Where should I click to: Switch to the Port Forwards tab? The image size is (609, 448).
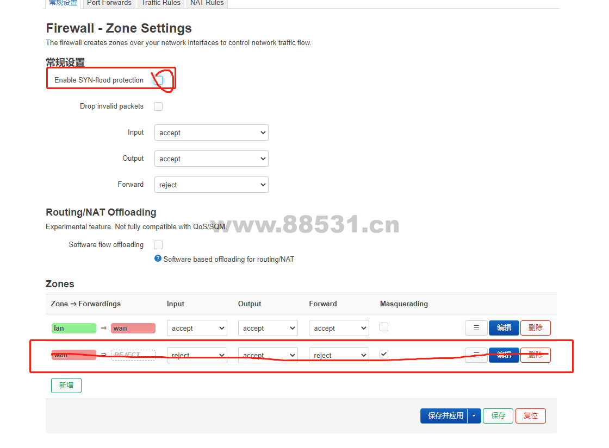pyautogui.click(x=109, y=3)
